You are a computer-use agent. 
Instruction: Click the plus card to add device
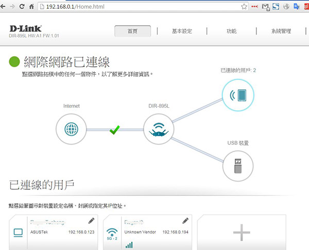point(241,233)
